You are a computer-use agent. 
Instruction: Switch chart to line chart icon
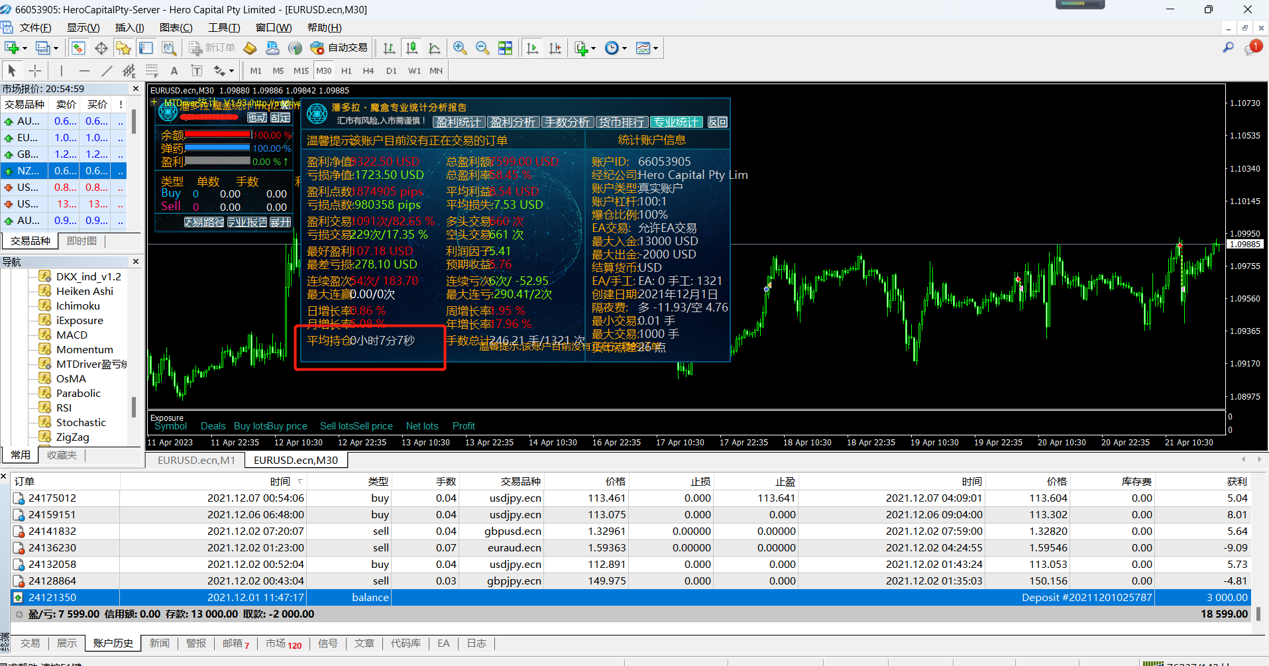click(x=435, y=48)
